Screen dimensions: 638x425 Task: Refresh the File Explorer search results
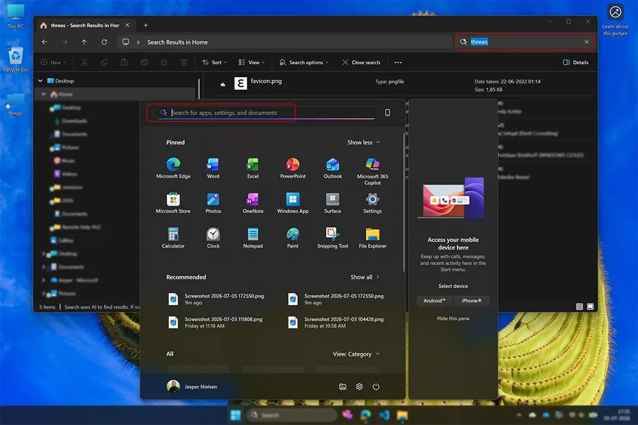(104, 42)
